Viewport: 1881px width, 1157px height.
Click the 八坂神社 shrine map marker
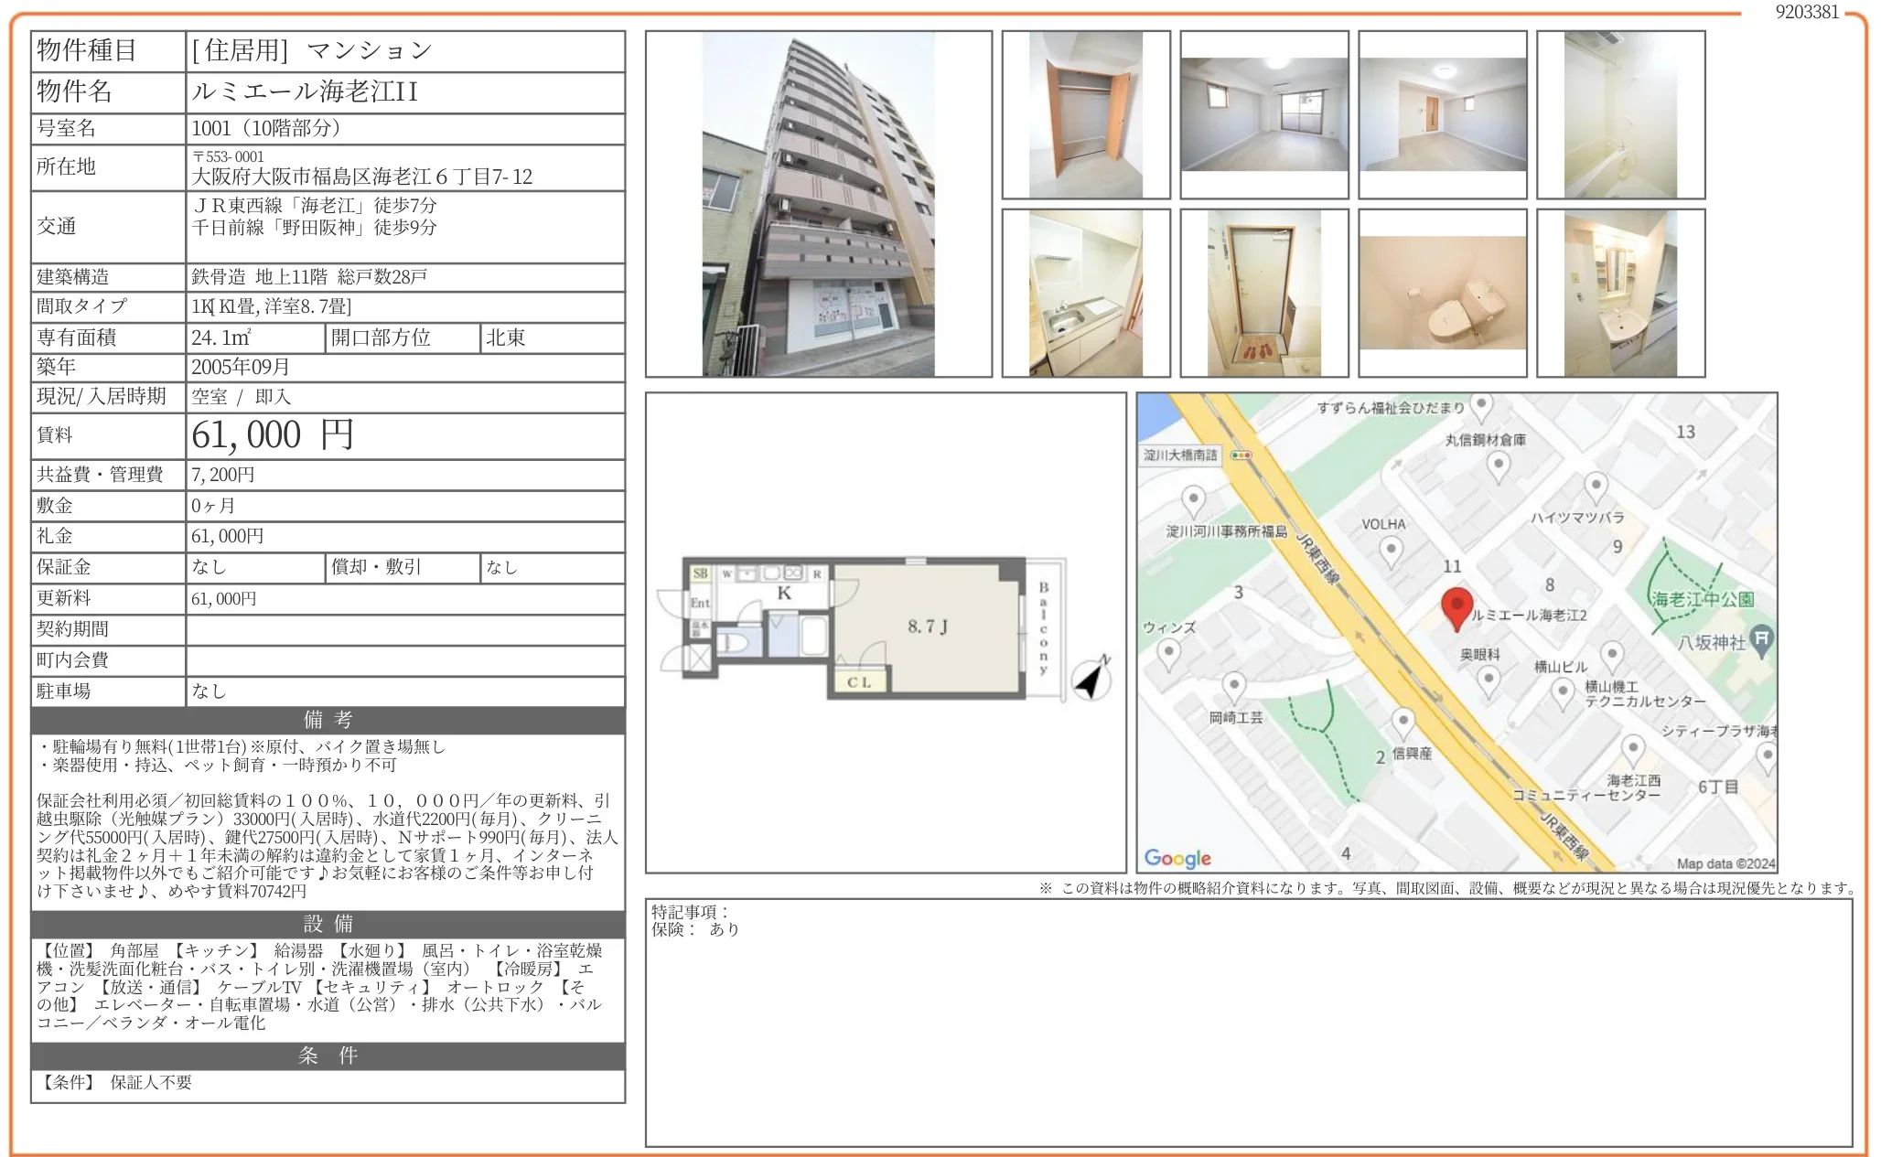point(1761,638)
